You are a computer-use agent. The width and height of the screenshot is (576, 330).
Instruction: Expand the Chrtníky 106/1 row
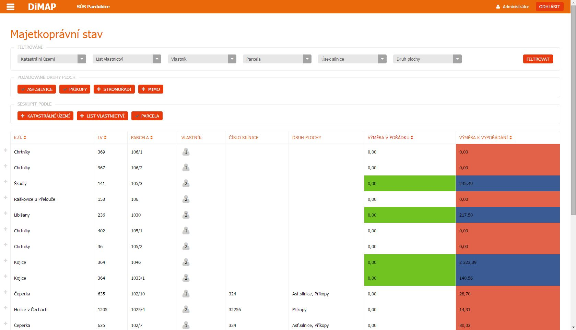[x=5, y=150]
